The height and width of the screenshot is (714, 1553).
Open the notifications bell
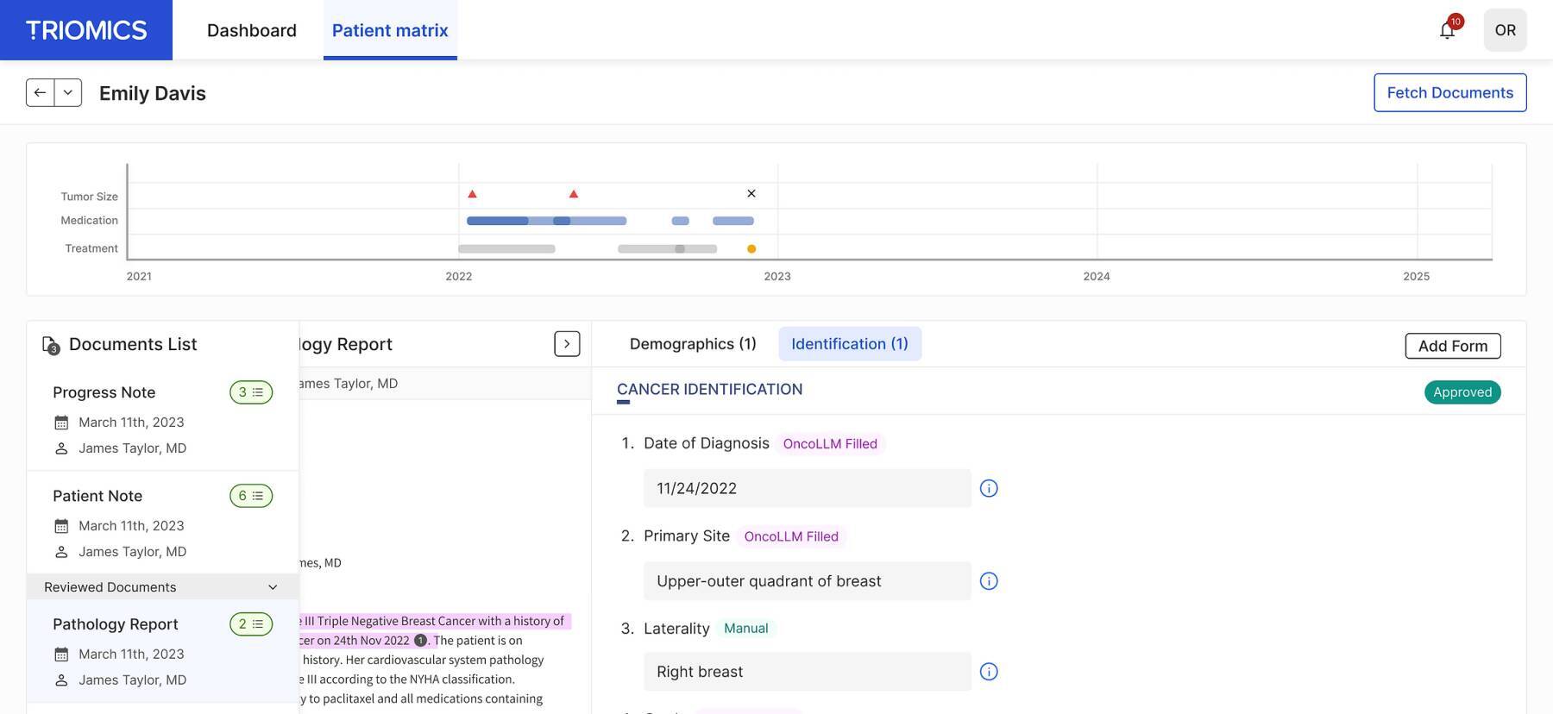1448,30
